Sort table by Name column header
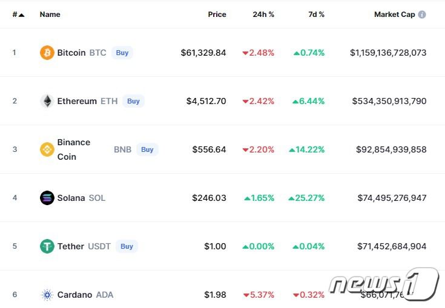Viewport: 445px width, 308px height. point(50,15)
